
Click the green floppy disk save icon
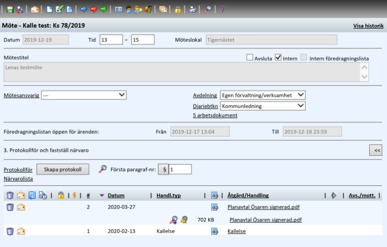10,9
